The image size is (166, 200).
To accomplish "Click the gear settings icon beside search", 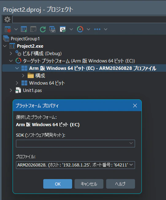I will [x=7, y=19].
